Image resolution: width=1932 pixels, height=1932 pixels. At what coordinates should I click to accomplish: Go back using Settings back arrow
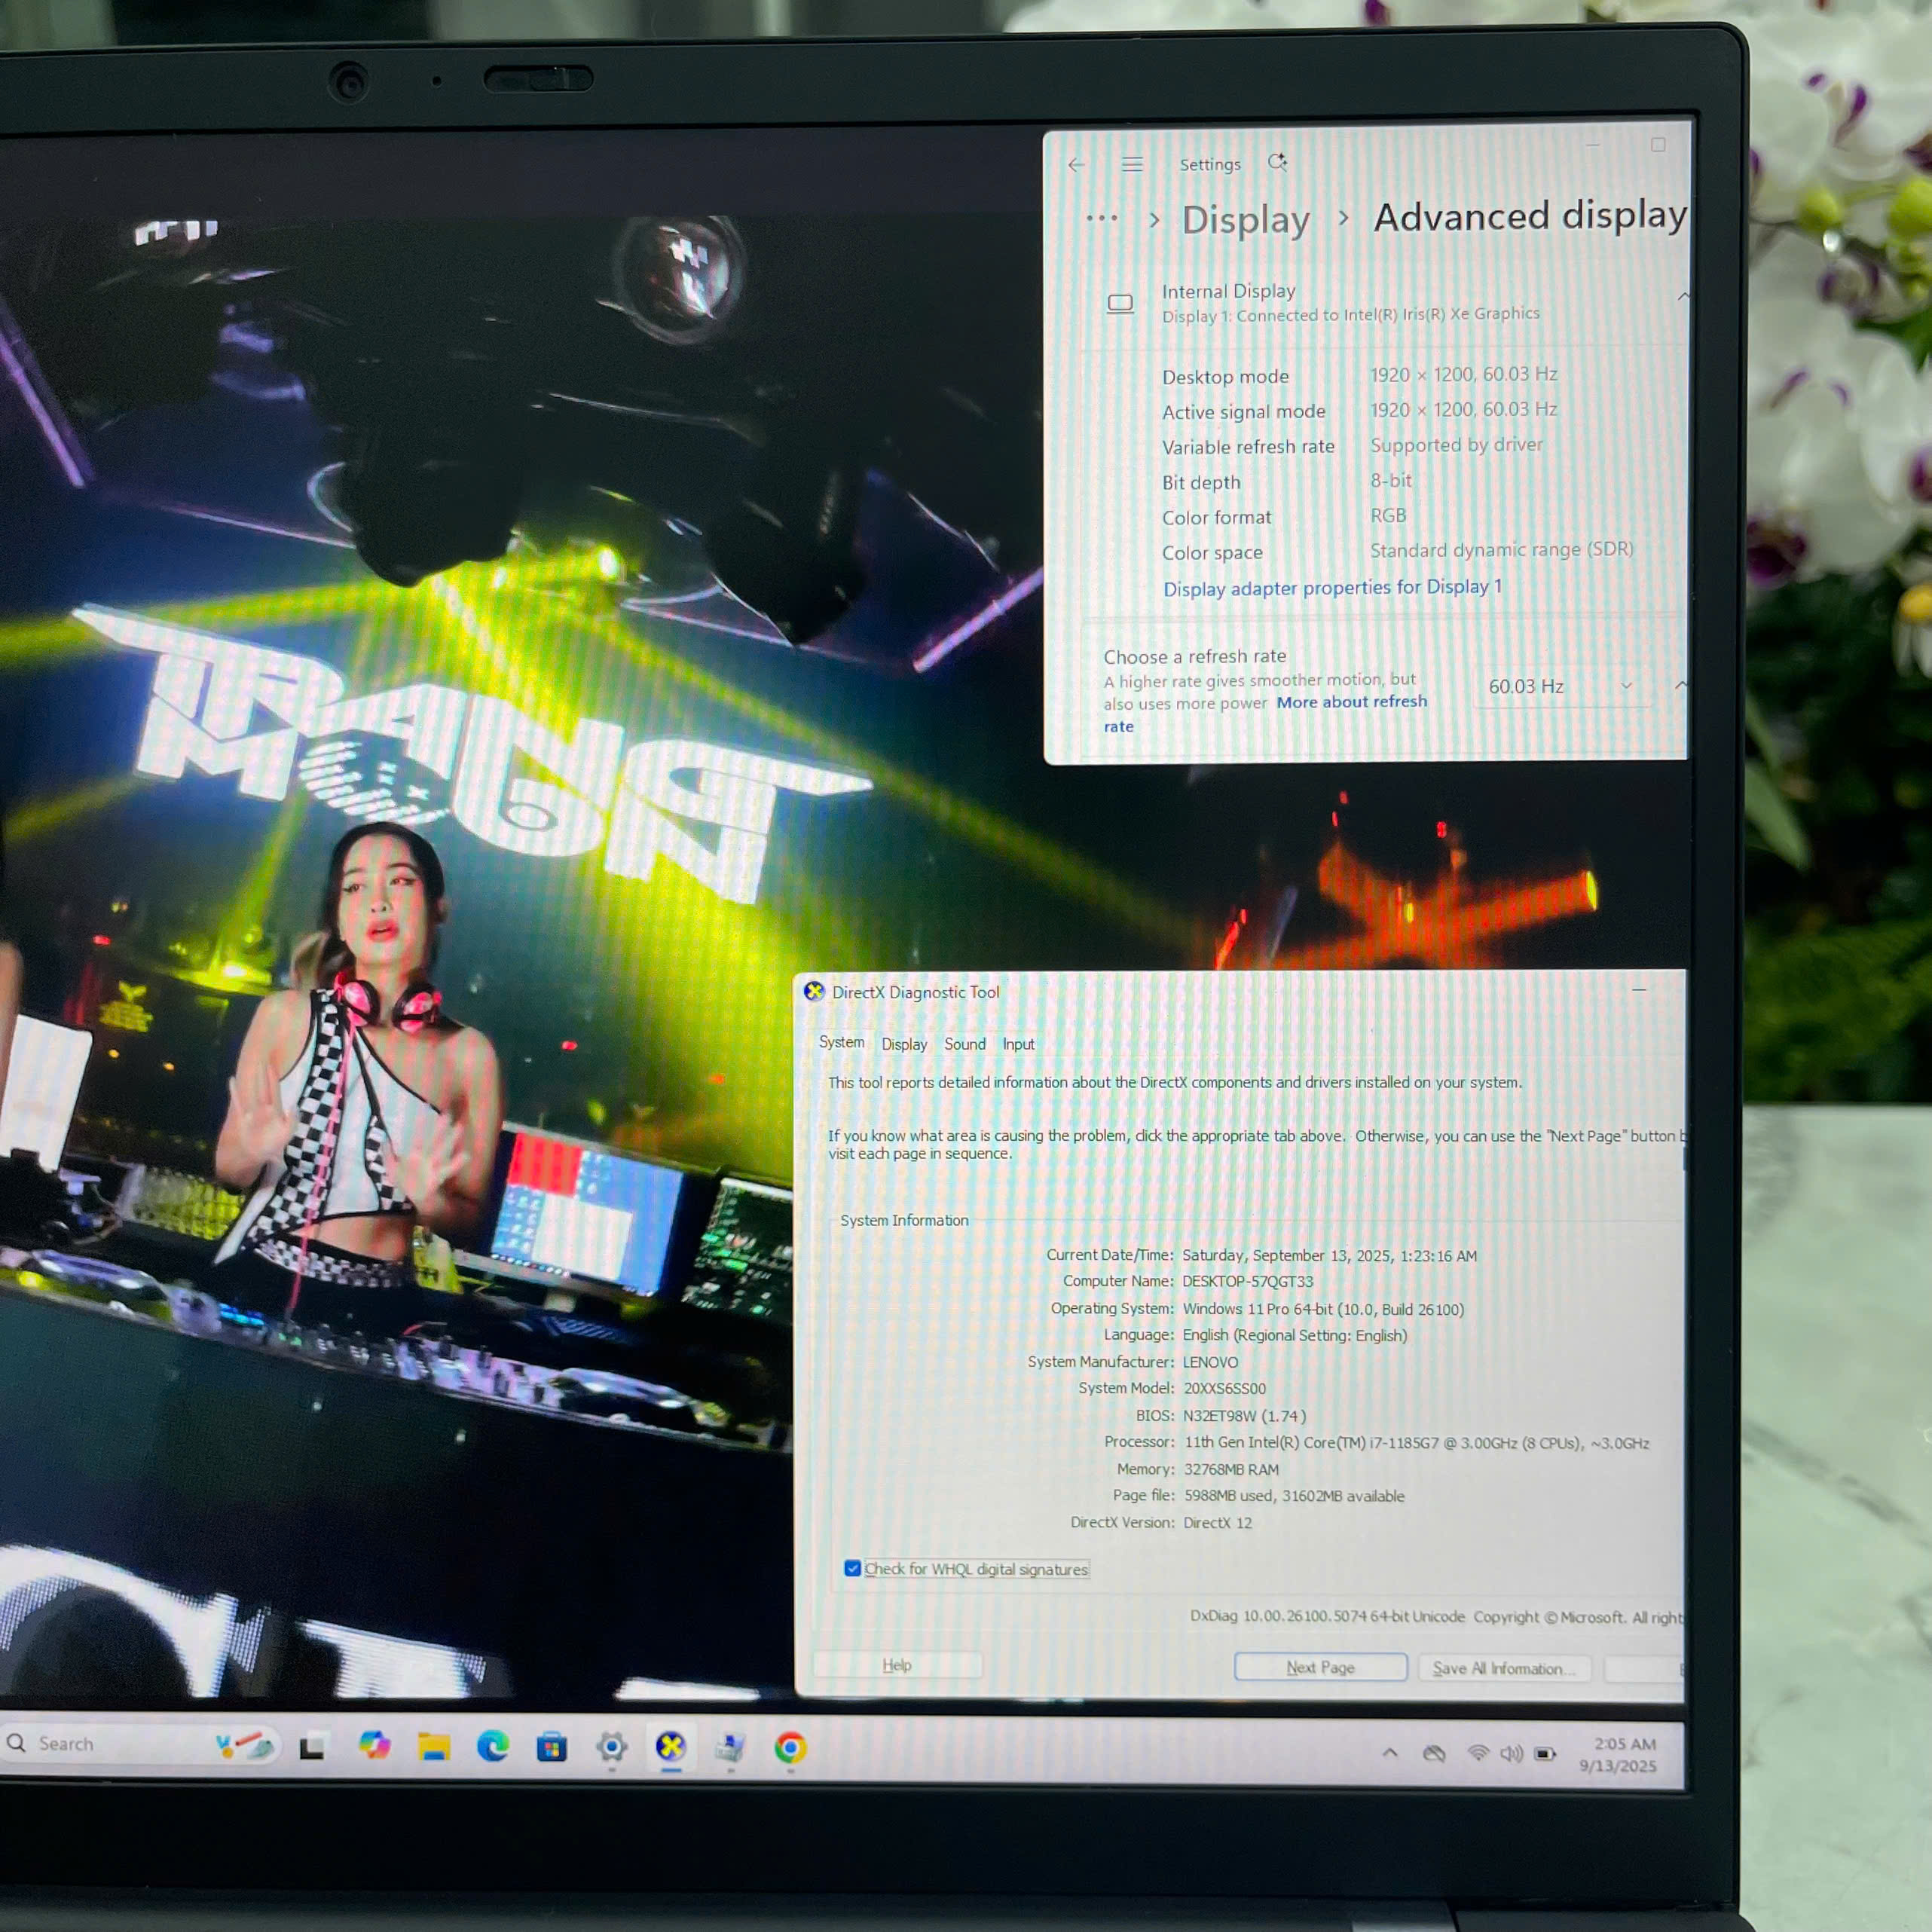point(1076,165)
